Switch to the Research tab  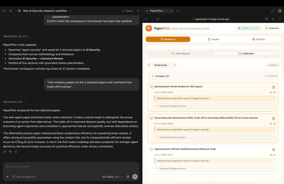168,39
